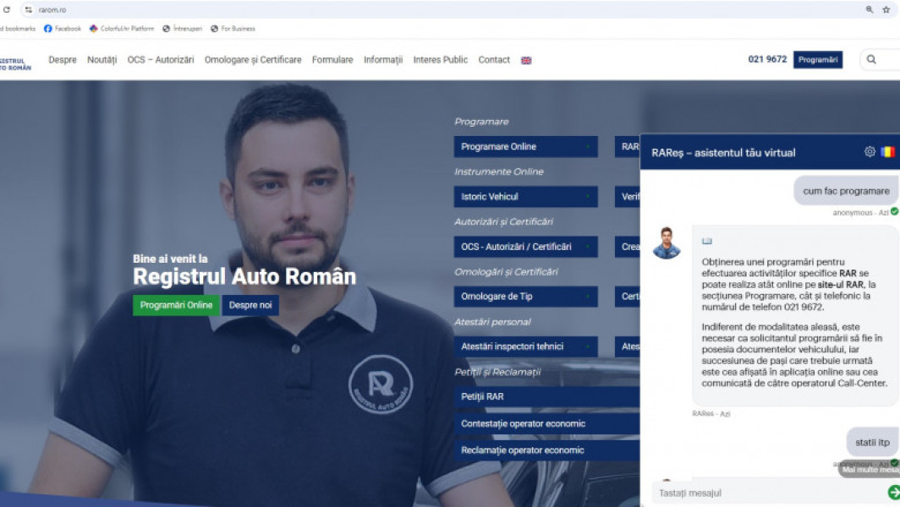
Task: Click the 'cum fac programare' chat message
Action: click(846, 191)
